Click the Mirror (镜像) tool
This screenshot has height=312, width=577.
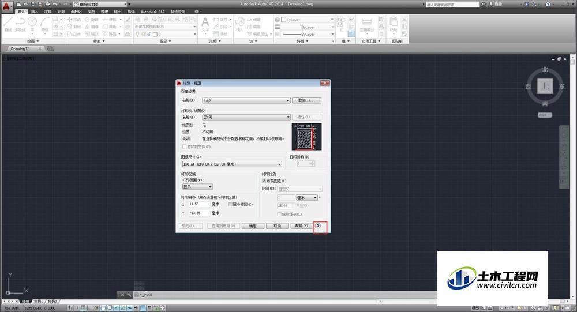pos(92,27)
